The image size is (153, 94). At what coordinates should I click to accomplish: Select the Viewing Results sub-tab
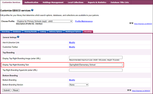(x=31, y=32)
